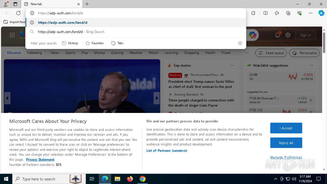Select the adp-auth.com/land/d URL suggestion

click(136, 22)
